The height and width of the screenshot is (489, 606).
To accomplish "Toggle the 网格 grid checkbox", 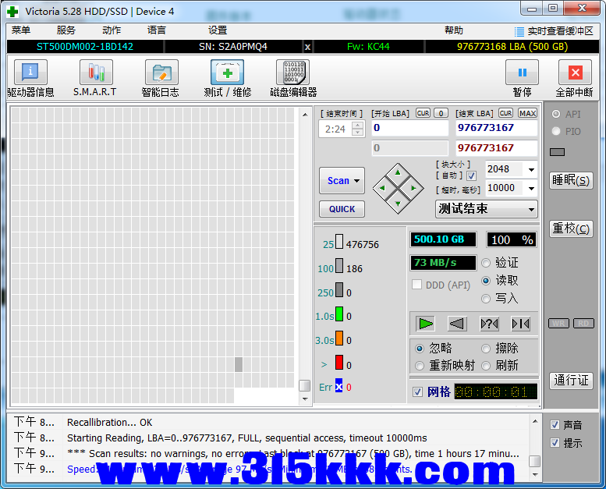I will click(x=418, y=392).
